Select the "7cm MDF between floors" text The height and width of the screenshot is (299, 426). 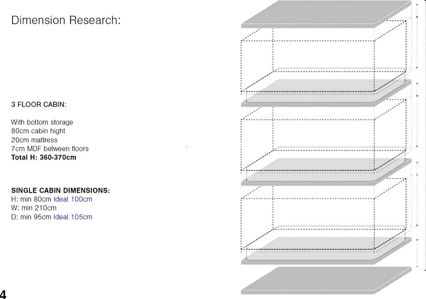50,149
